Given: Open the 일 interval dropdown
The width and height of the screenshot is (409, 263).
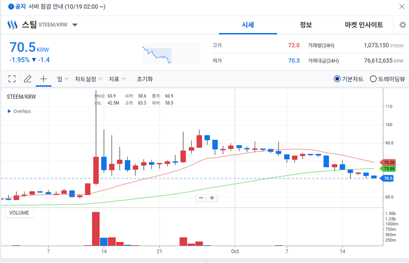Looking at the screenshot, I should [x=62, y=79].
